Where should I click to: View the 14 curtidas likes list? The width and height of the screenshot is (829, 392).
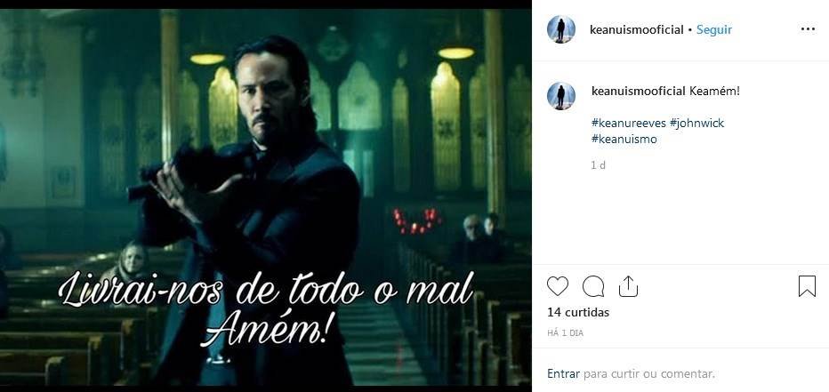coord(578,312)
